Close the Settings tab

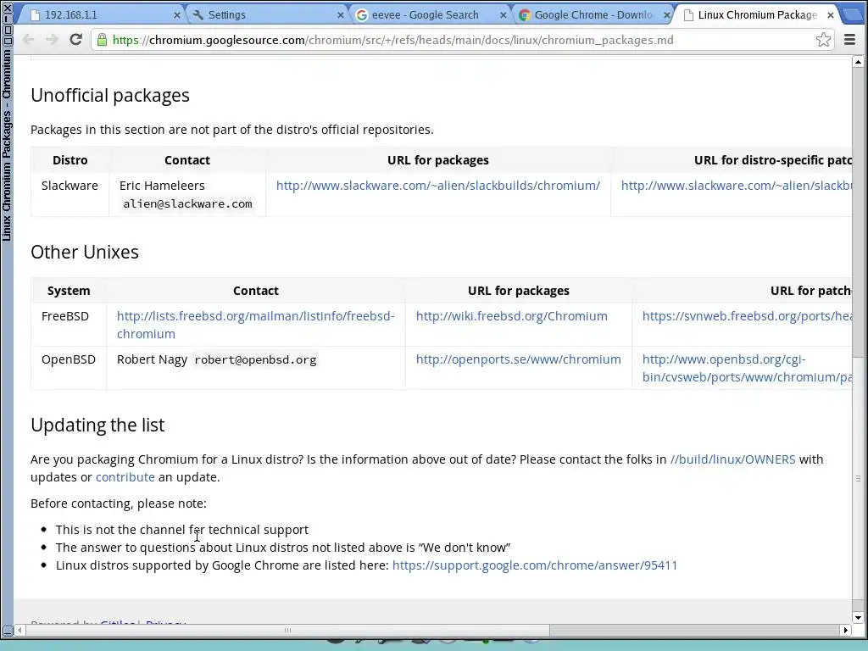341,15
